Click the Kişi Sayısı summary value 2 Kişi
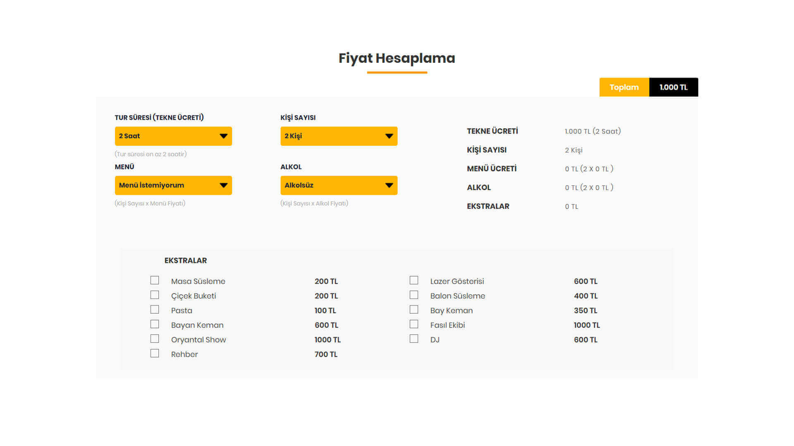This screenshot has height=446, width=794. (574, 150)
